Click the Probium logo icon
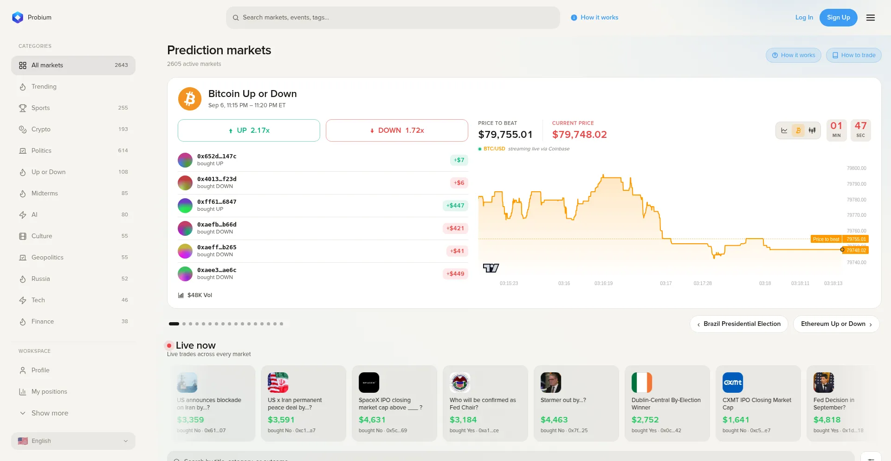 click(x=18, y=18)
